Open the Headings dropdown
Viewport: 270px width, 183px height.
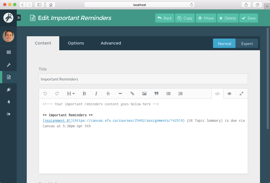pyautogui.click(x=70, y=93)
